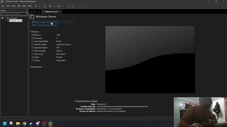This screenshot has width=227, height=127.
Task: Open the Windows Start menu
Action: (5, 123)
